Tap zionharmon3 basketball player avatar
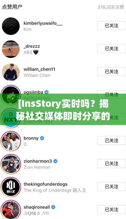126x219 pixels. coord(11,164)
